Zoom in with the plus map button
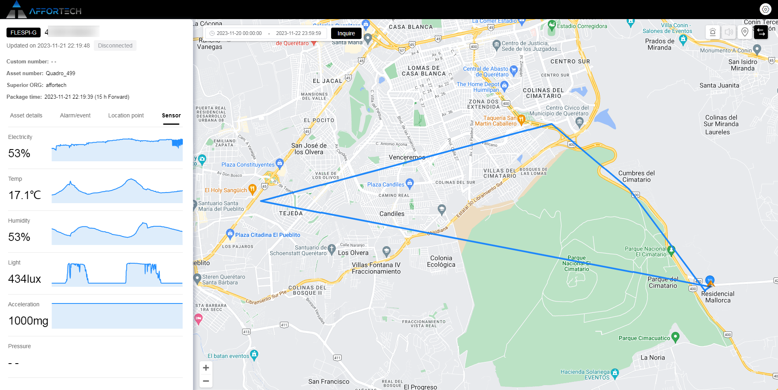This screenshot has height=390, width=778. point(206,368)
